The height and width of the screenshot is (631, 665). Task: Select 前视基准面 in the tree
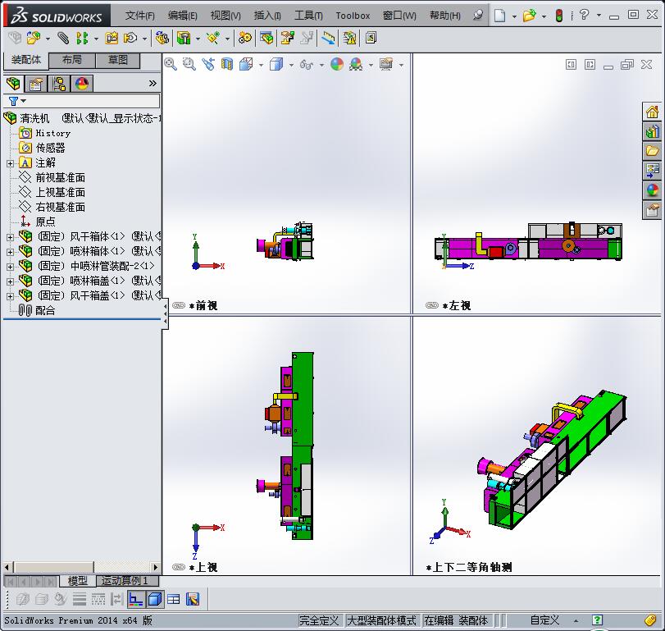[x=60, y=177]
